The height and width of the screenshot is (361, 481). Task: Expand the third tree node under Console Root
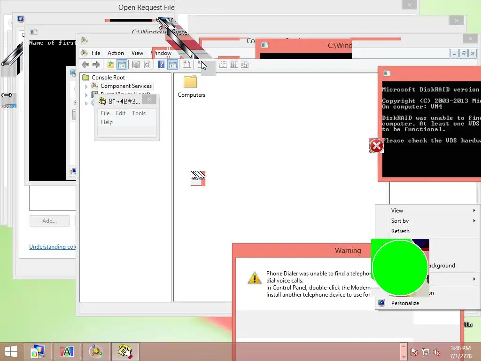(86, 103)
